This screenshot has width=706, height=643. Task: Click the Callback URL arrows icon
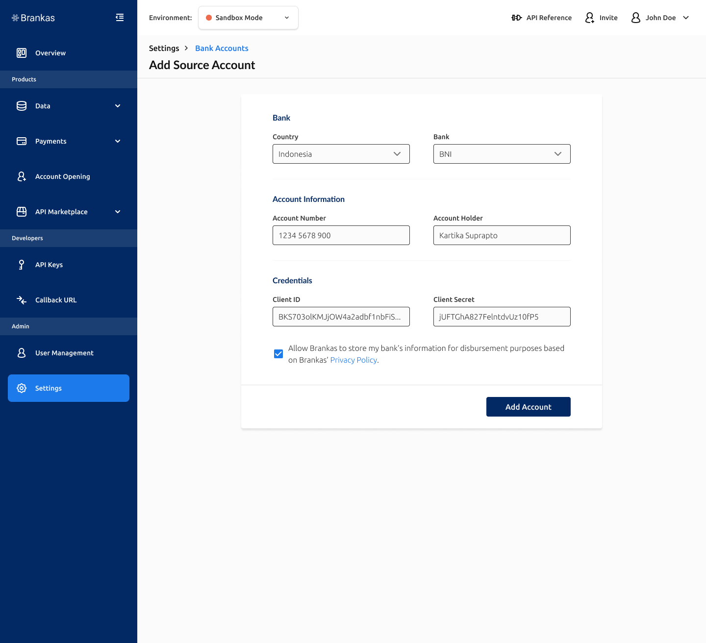point(22,300)
